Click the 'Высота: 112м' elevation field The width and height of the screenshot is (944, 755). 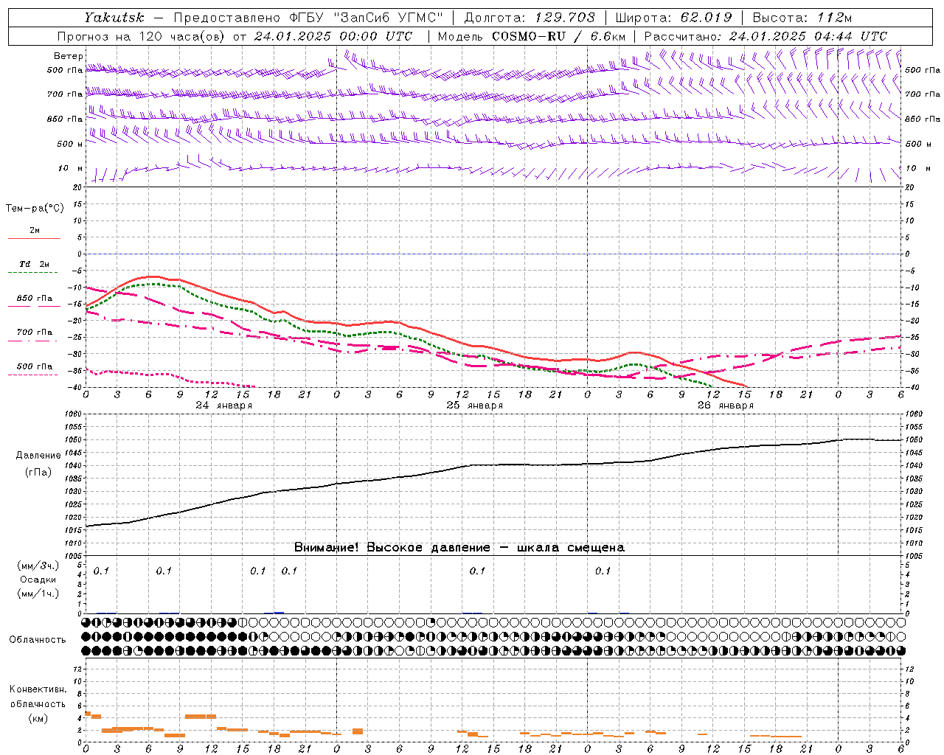click(x=802, y=18)
